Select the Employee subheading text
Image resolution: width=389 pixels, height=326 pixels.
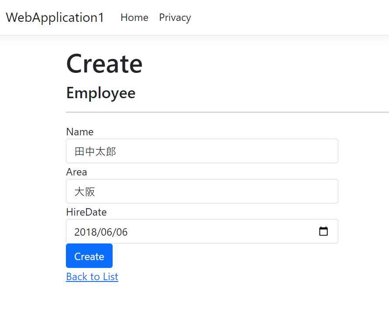tap(101, 93)
